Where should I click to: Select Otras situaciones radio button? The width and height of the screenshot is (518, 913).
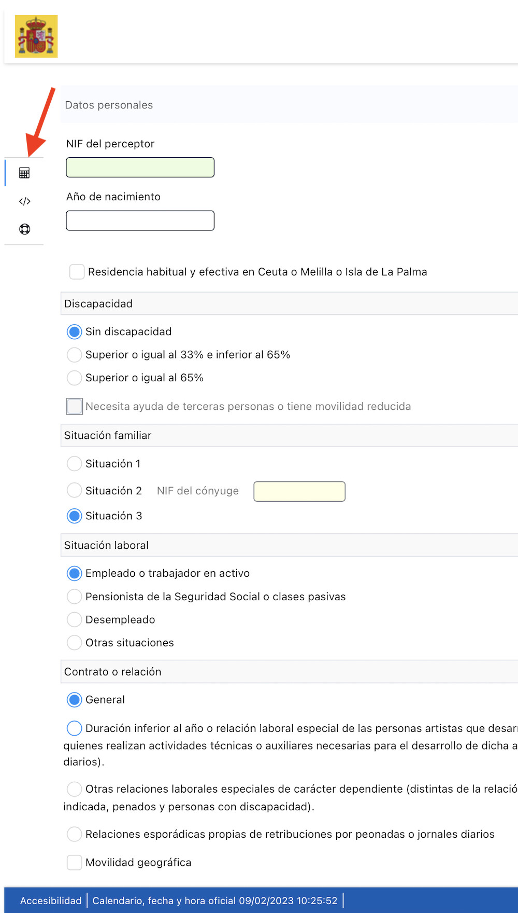pyautogui.click(x=75, y=643)
